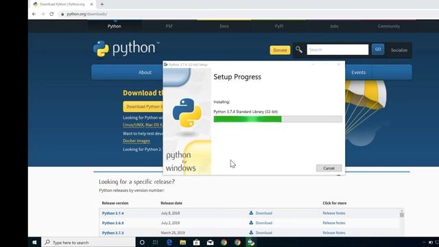Open Microsoft Store from taskbar
The image size is (439, 247).
pyautogui.click(x=197, y=242)
